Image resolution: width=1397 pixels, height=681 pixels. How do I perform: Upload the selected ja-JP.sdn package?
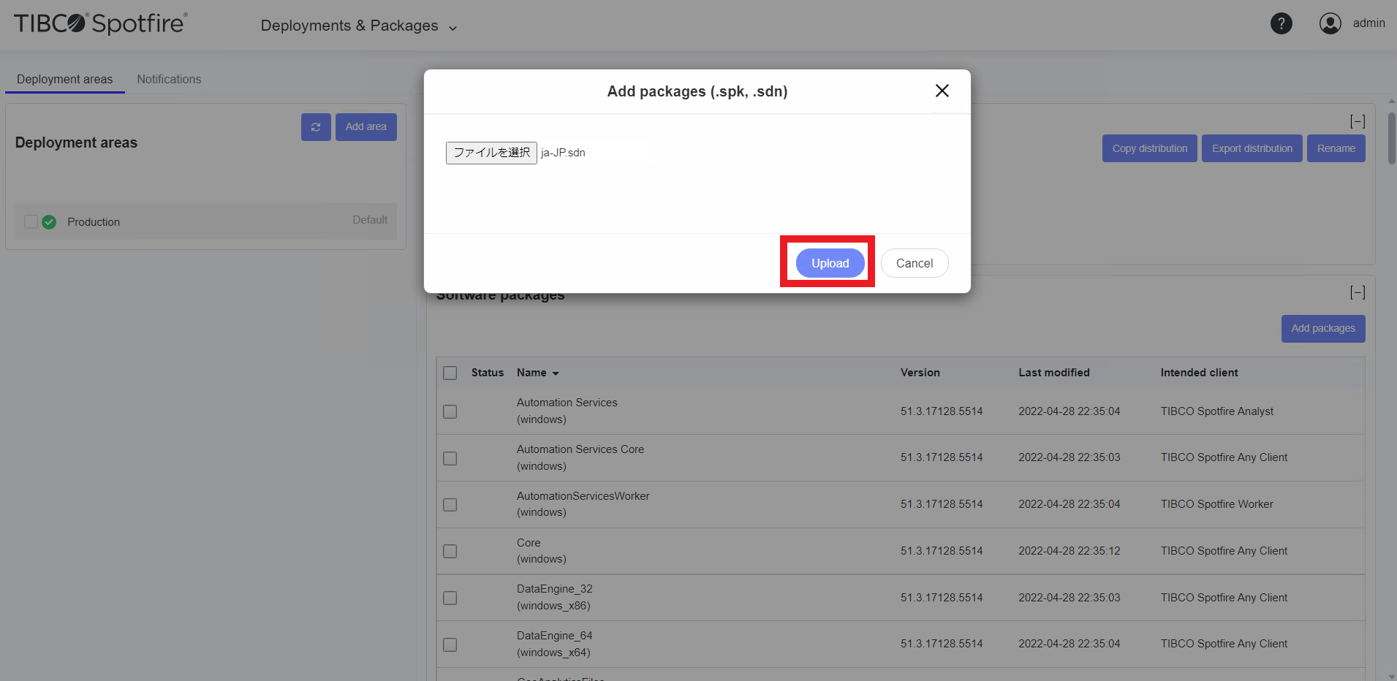tap(830, 263)
